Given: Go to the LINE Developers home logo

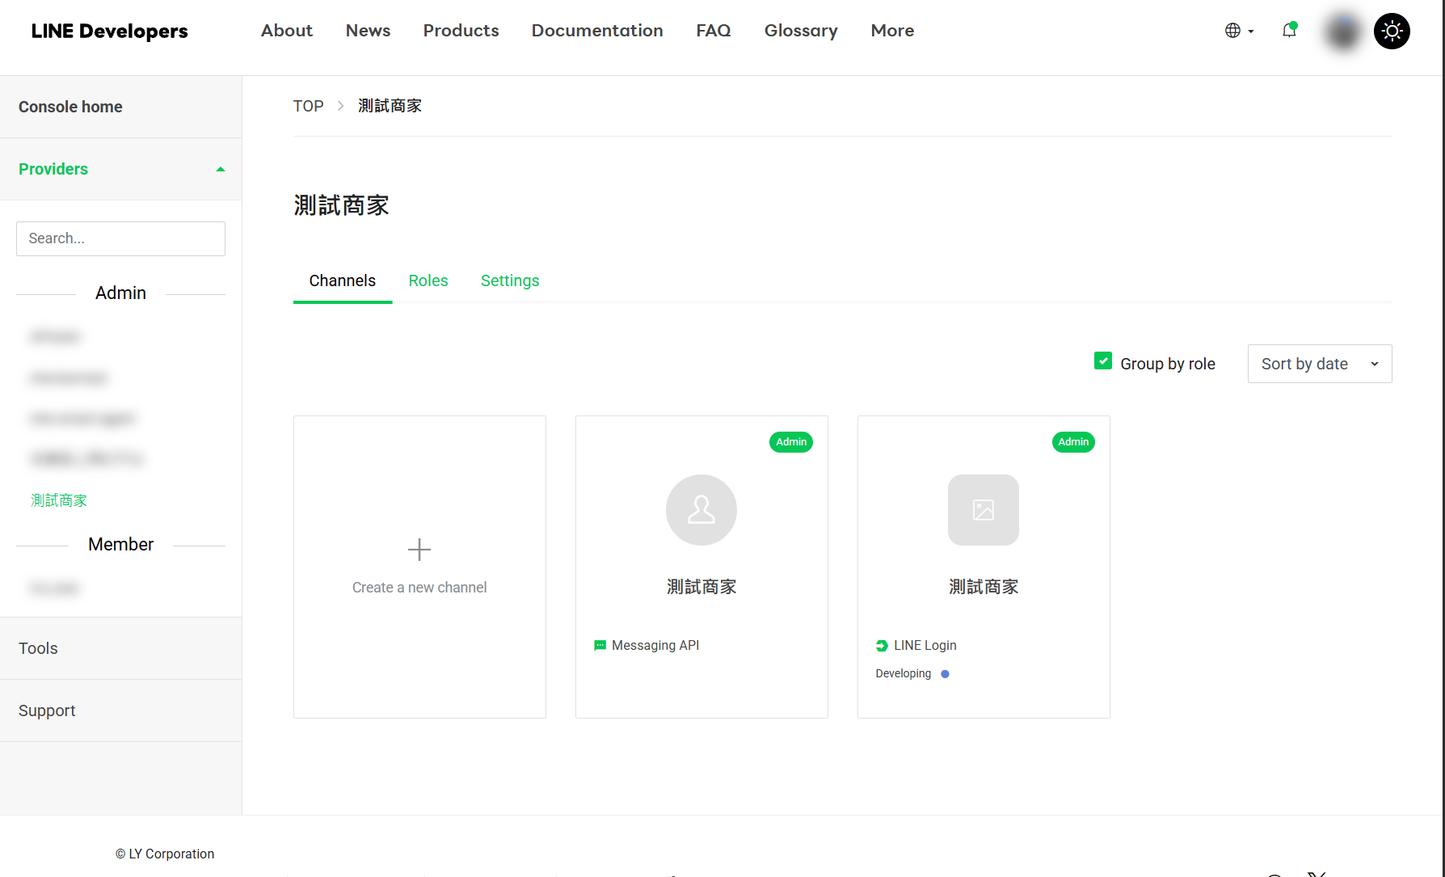Looking at the screenshot, I should 109,31.
